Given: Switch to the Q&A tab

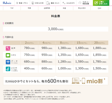Looking at the screenshot, I should tap(99, 8).
